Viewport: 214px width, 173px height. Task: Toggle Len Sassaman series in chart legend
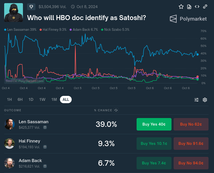click(20, 30)
